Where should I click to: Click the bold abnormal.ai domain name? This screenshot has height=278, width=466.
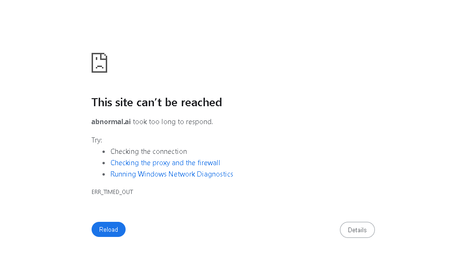(x=111, y=122)
